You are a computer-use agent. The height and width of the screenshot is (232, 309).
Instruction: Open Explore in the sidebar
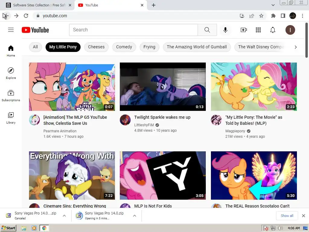click(11, 73)
